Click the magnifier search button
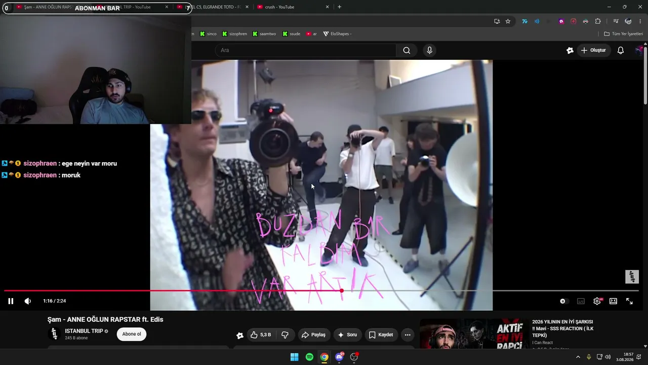This screenshot has height=365, width=648. tap(407, 50)
